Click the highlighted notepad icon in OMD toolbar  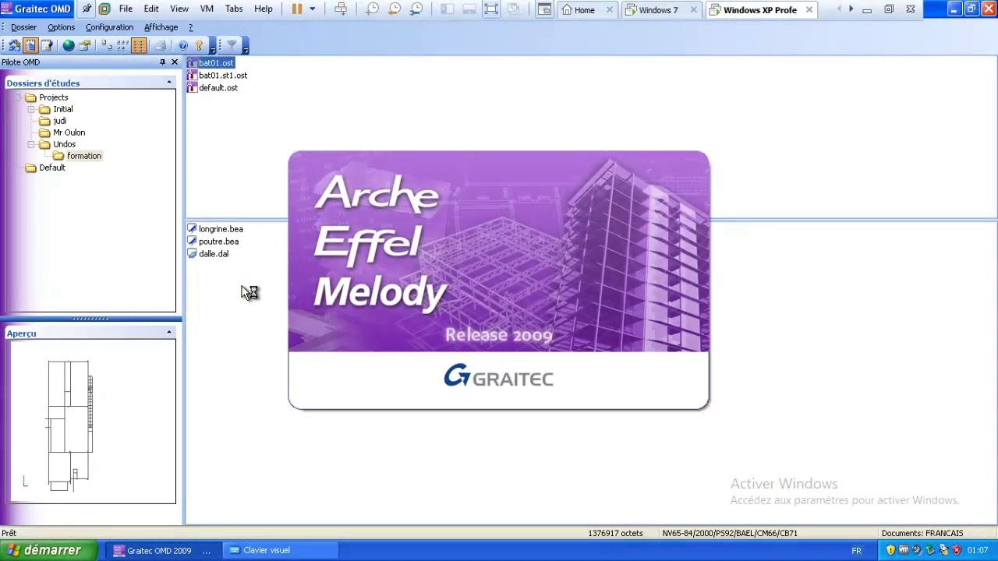click(30, 46)
